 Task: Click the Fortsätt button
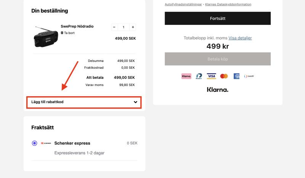[x=218, y=18]
